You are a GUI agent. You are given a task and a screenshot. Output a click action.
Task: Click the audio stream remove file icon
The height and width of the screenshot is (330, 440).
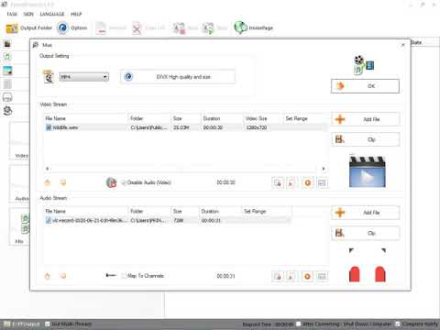click(x=291, y=276)
